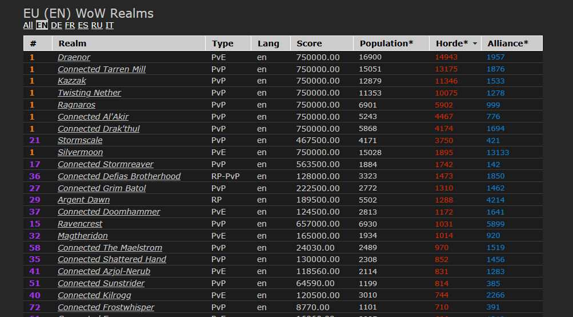The image size is (573, 317).
Task: Open the Connected Tarren Mill realm link
Action: pos(102,69)
